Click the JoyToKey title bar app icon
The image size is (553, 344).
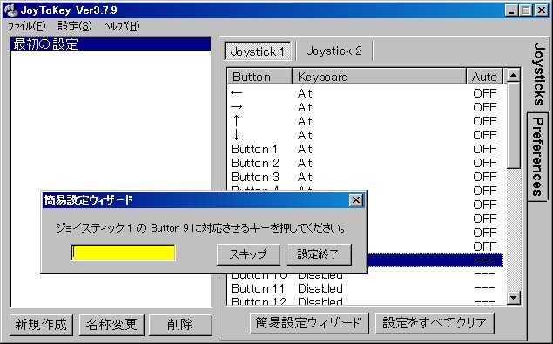coord(10,10)
